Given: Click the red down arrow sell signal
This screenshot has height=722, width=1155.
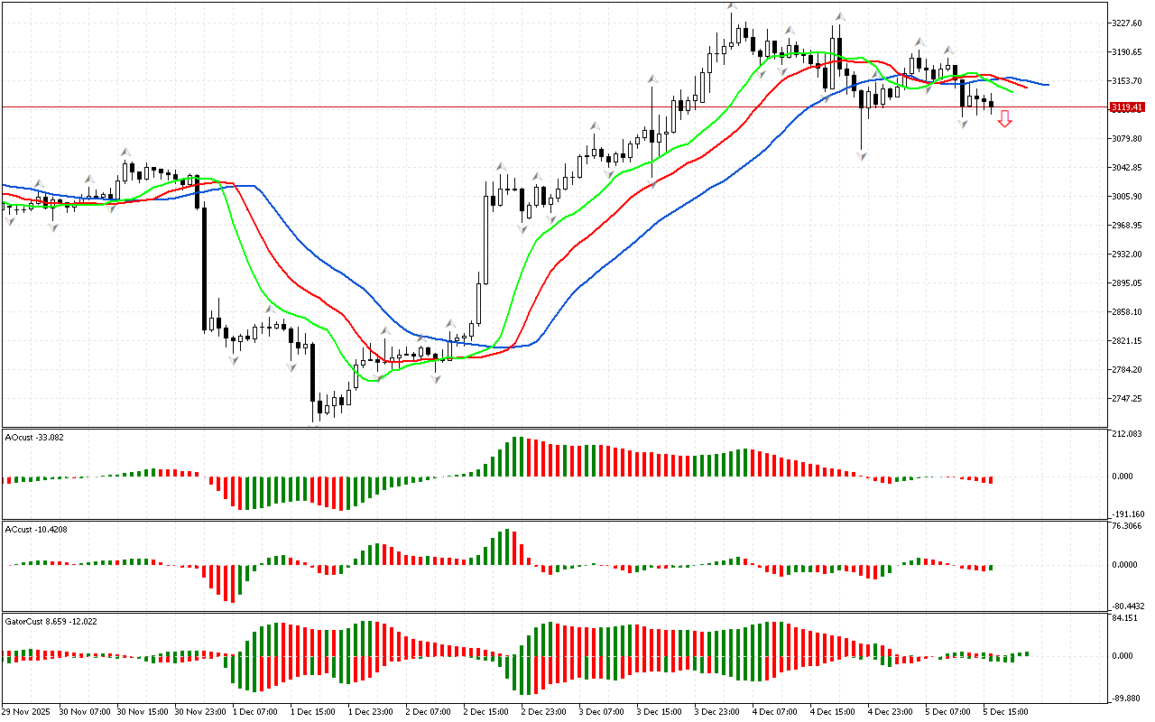Looking at the screenshot, I should [x=1004, y=119].
